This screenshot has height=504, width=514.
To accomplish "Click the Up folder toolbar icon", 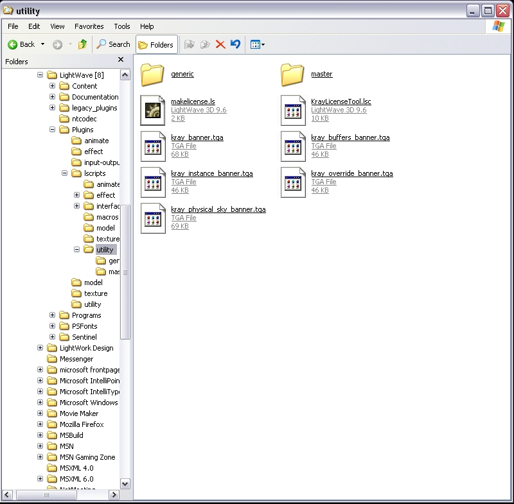I will pos(82,44).
